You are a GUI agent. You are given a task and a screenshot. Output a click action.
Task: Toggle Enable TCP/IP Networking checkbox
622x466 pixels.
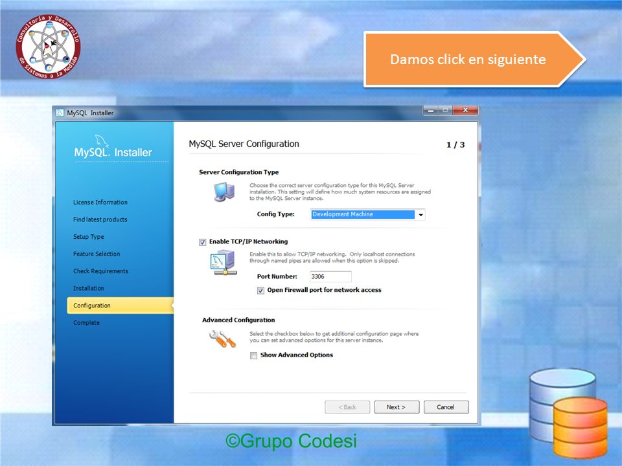coord(203,242)
